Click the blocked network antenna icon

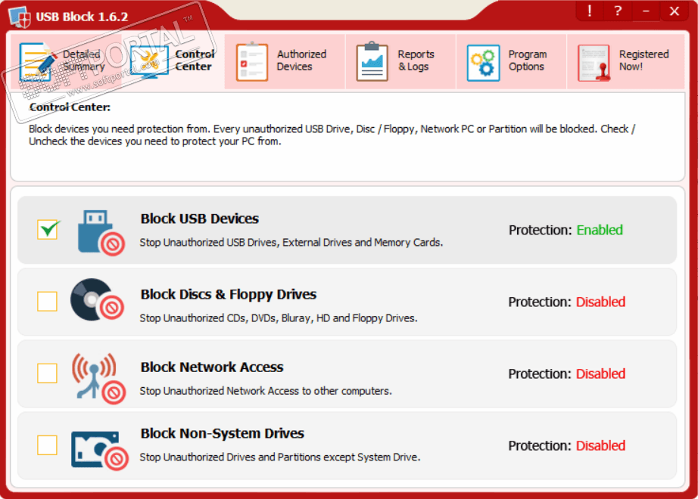tap(98, 378)
